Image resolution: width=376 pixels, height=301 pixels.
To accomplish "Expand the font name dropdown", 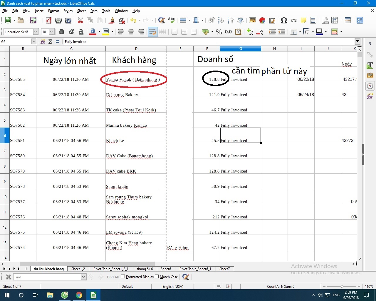I will (36, 32).
